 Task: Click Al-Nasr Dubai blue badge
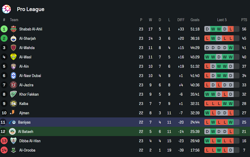click(x=13, y=76)
